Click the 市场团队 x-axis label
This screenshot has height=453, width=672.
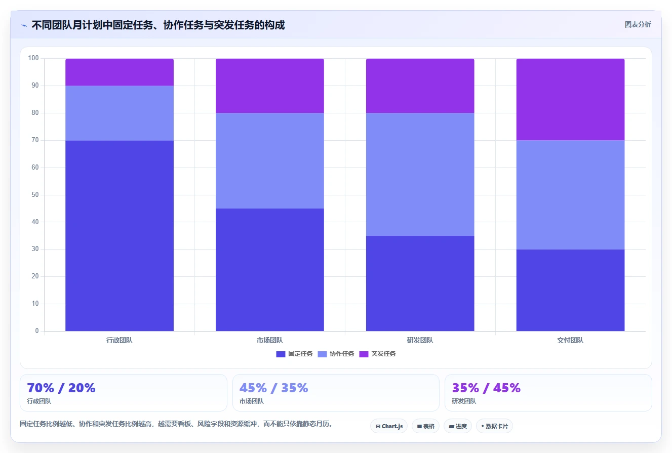270,340
